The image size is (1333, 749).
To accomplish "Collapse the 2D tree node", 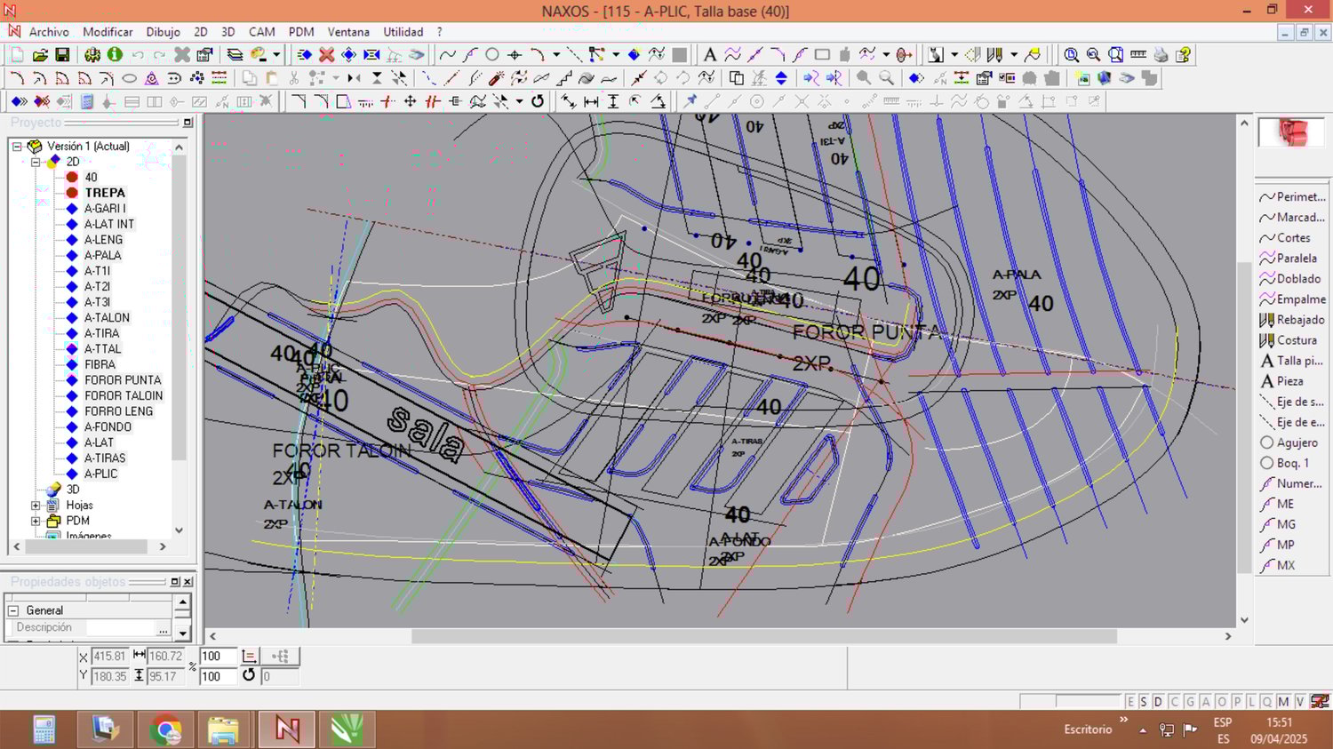I will tap(36, 162).
